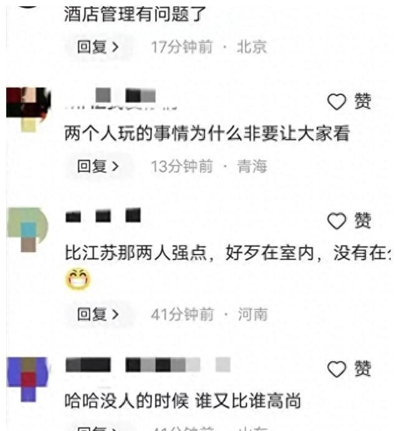Image resolution: width=399 pixels, height=431 pixels.
Task: Open the pixelated username above 哈哈没人的时候
Action: click(148, 365)
